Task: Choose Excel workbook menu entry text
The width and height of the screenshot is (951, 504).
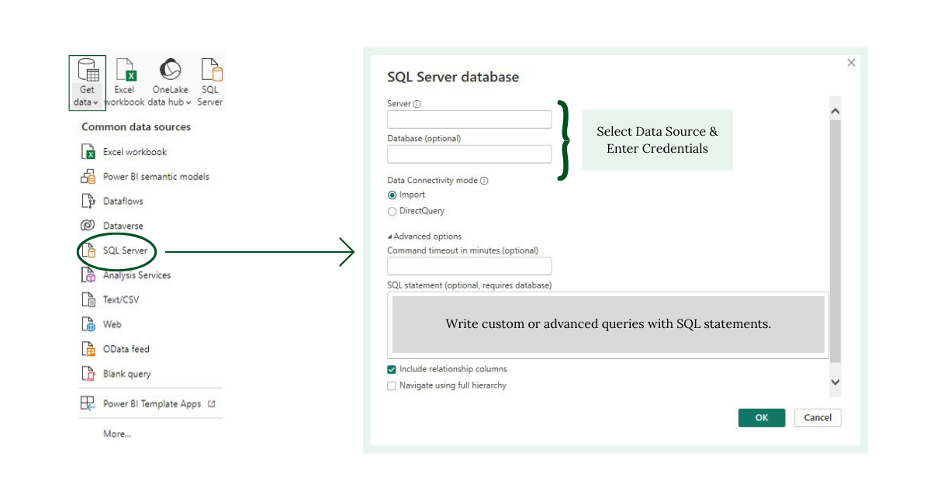Action: pos(135,152)
